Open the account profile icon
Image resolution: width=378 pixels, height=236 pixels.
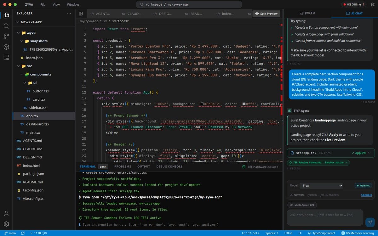(6, 213)
